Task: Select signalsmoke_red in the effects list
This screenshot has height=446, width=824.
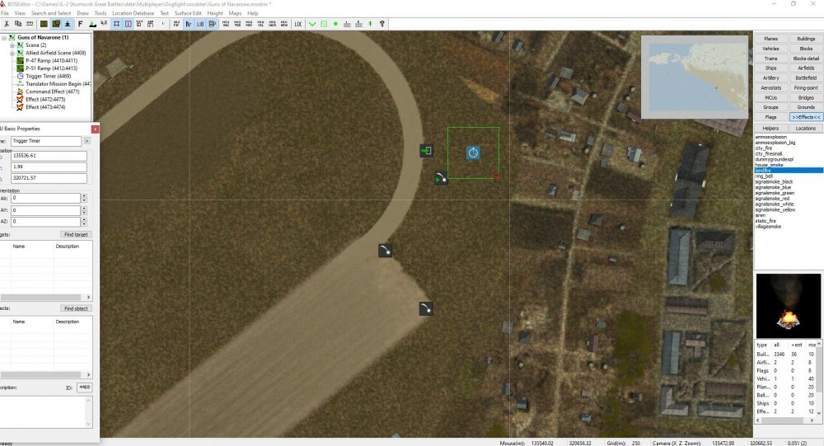Action: point(773,199)
